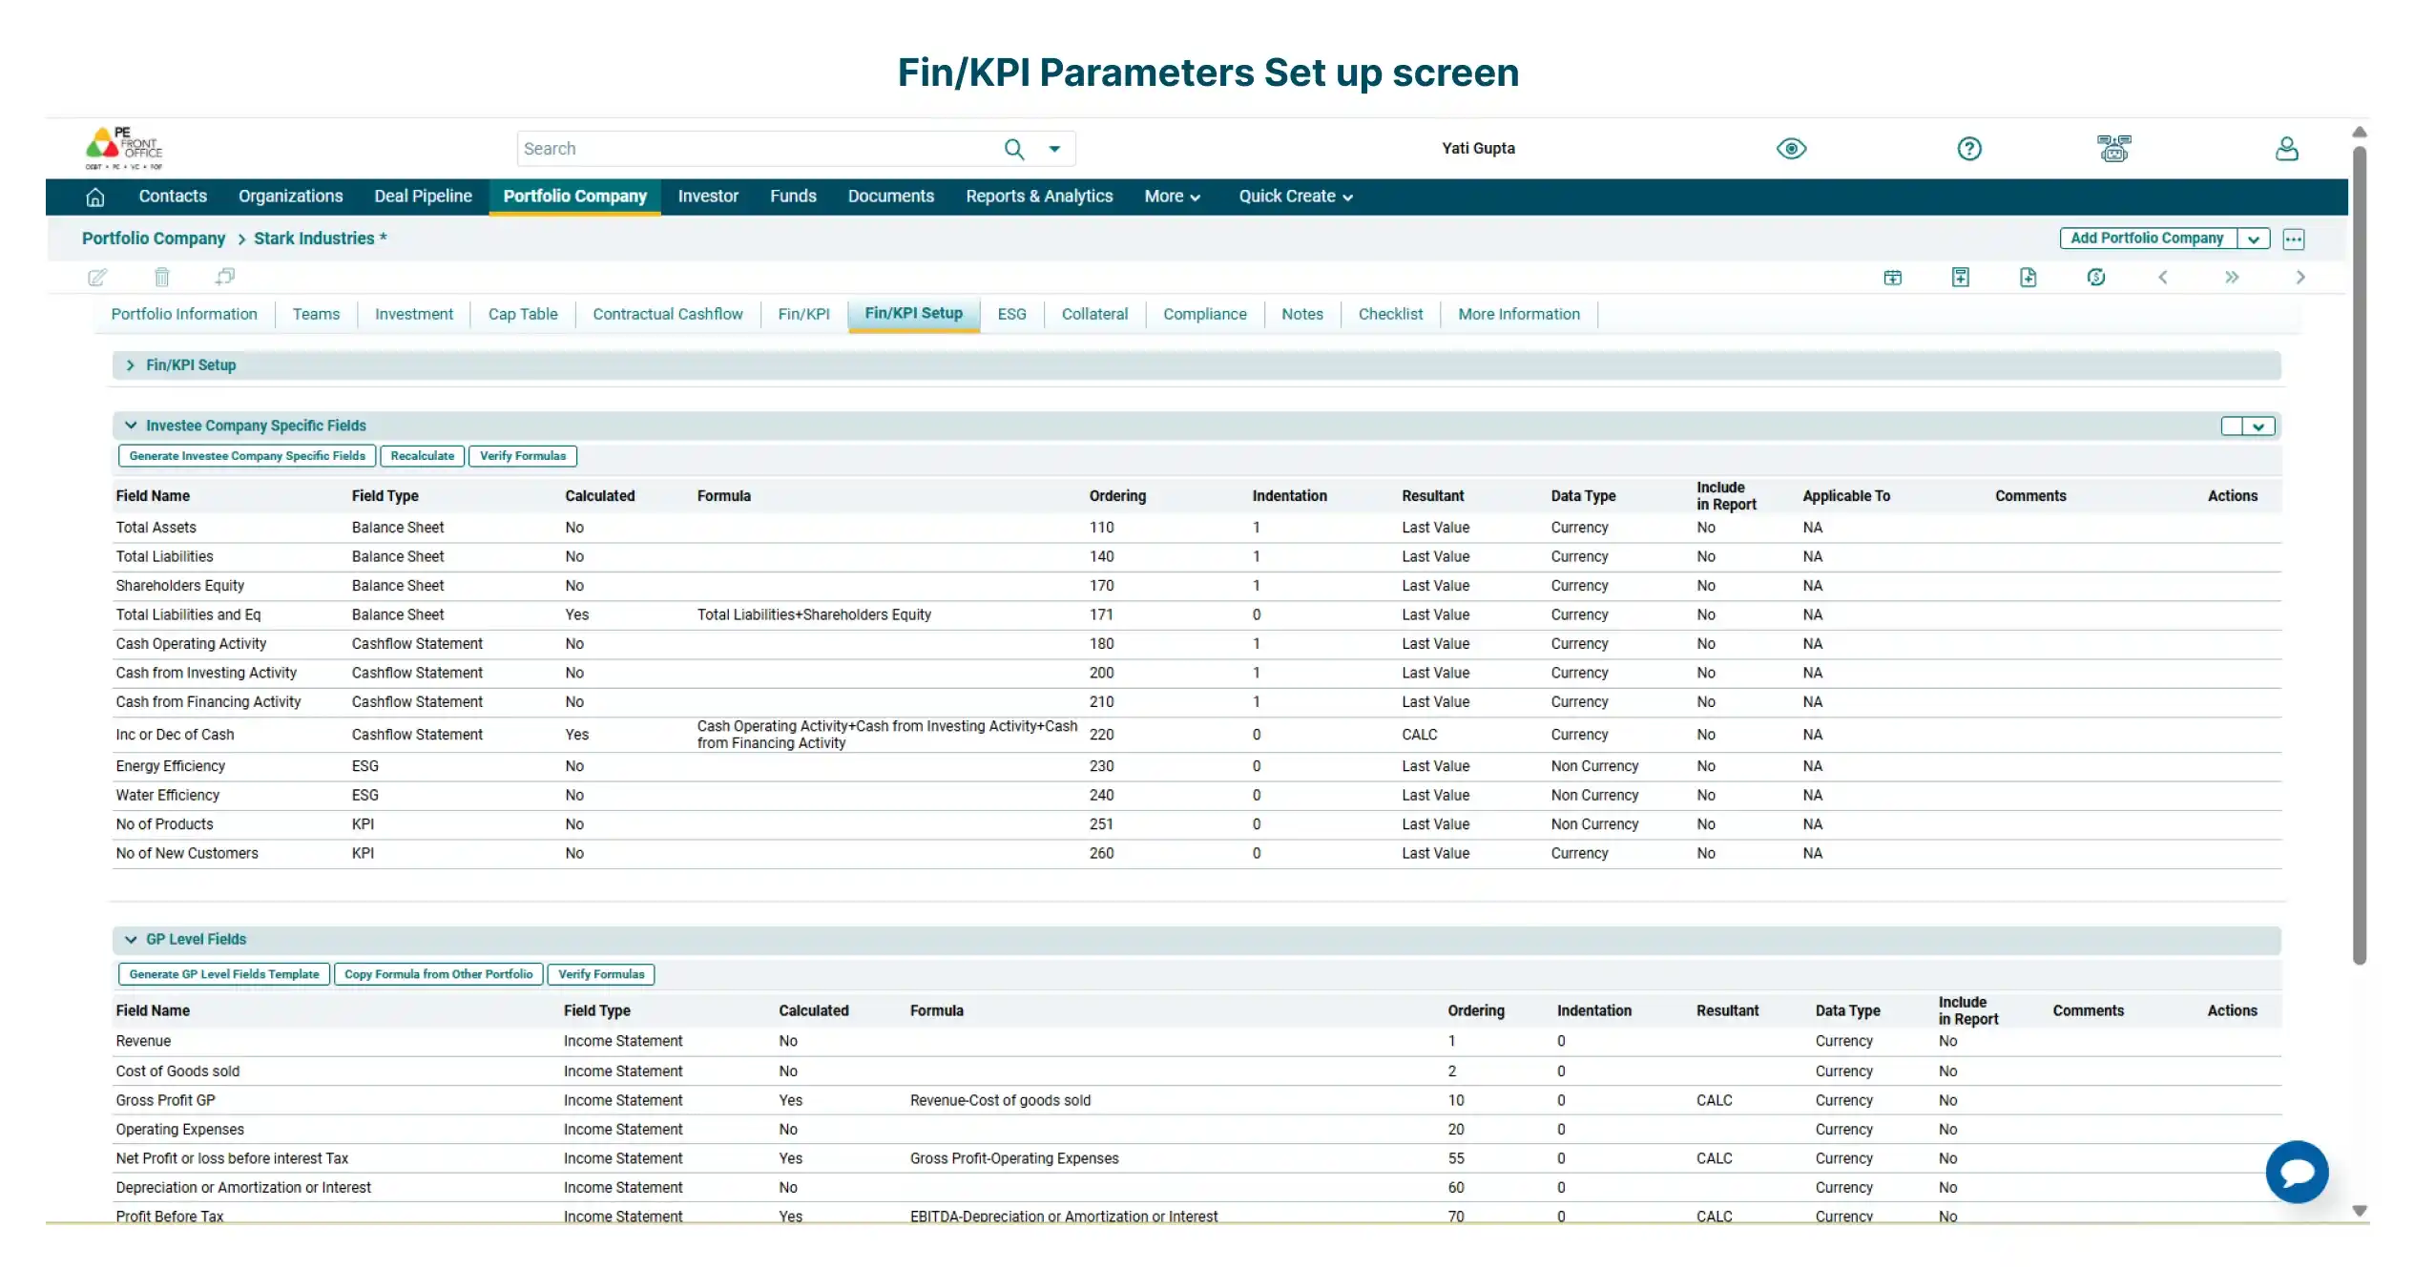Open Reports & Analytics menu

[1039, 197]
